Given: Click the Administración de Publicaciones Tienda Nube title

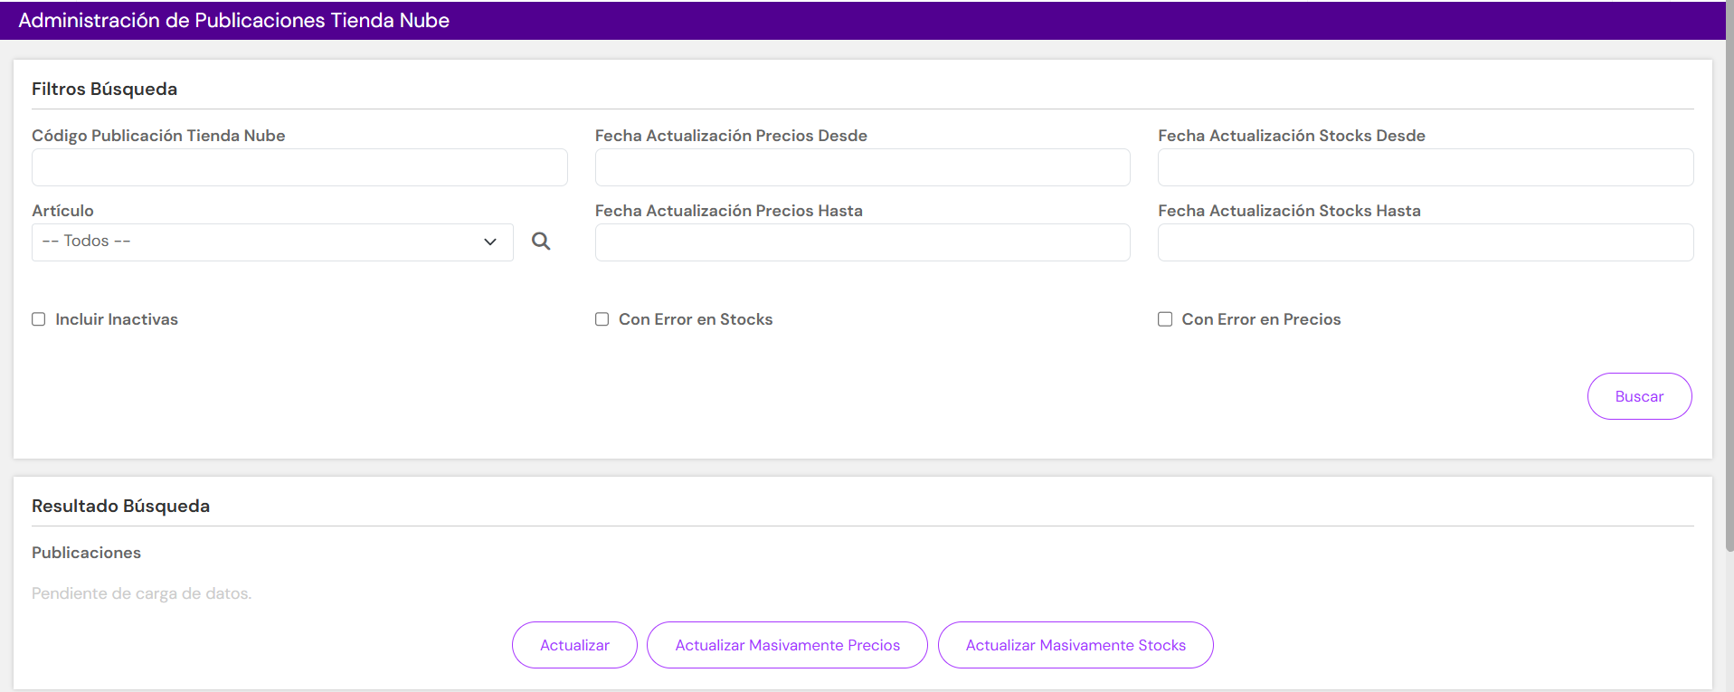Looking at the screenshot, I should (x=233, y=21).
